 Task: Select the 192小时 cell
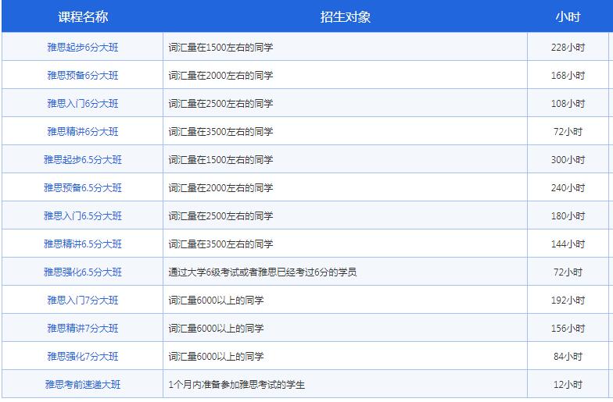pyautogui.click(x=568, y=300)
